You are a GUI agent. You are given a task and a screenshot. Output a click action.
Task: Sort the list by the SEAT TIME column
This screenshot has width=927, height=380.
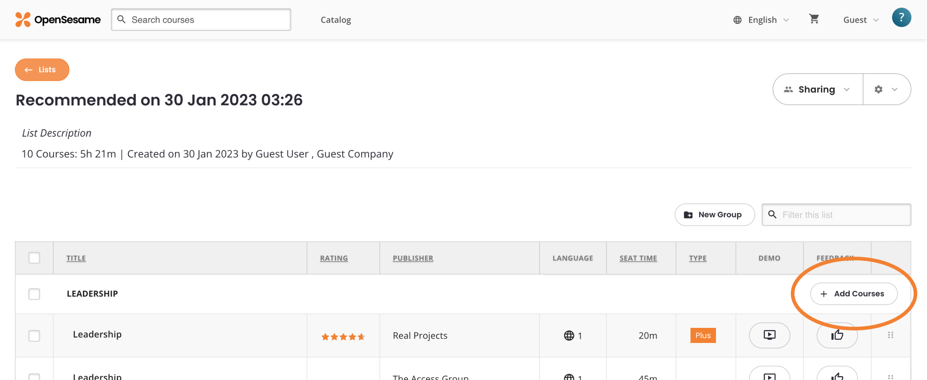pyautogui.click(x=638, y=258)
